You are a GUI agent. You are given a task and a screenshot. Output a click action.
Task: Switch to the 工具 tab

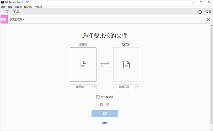[x=16, y=12]
